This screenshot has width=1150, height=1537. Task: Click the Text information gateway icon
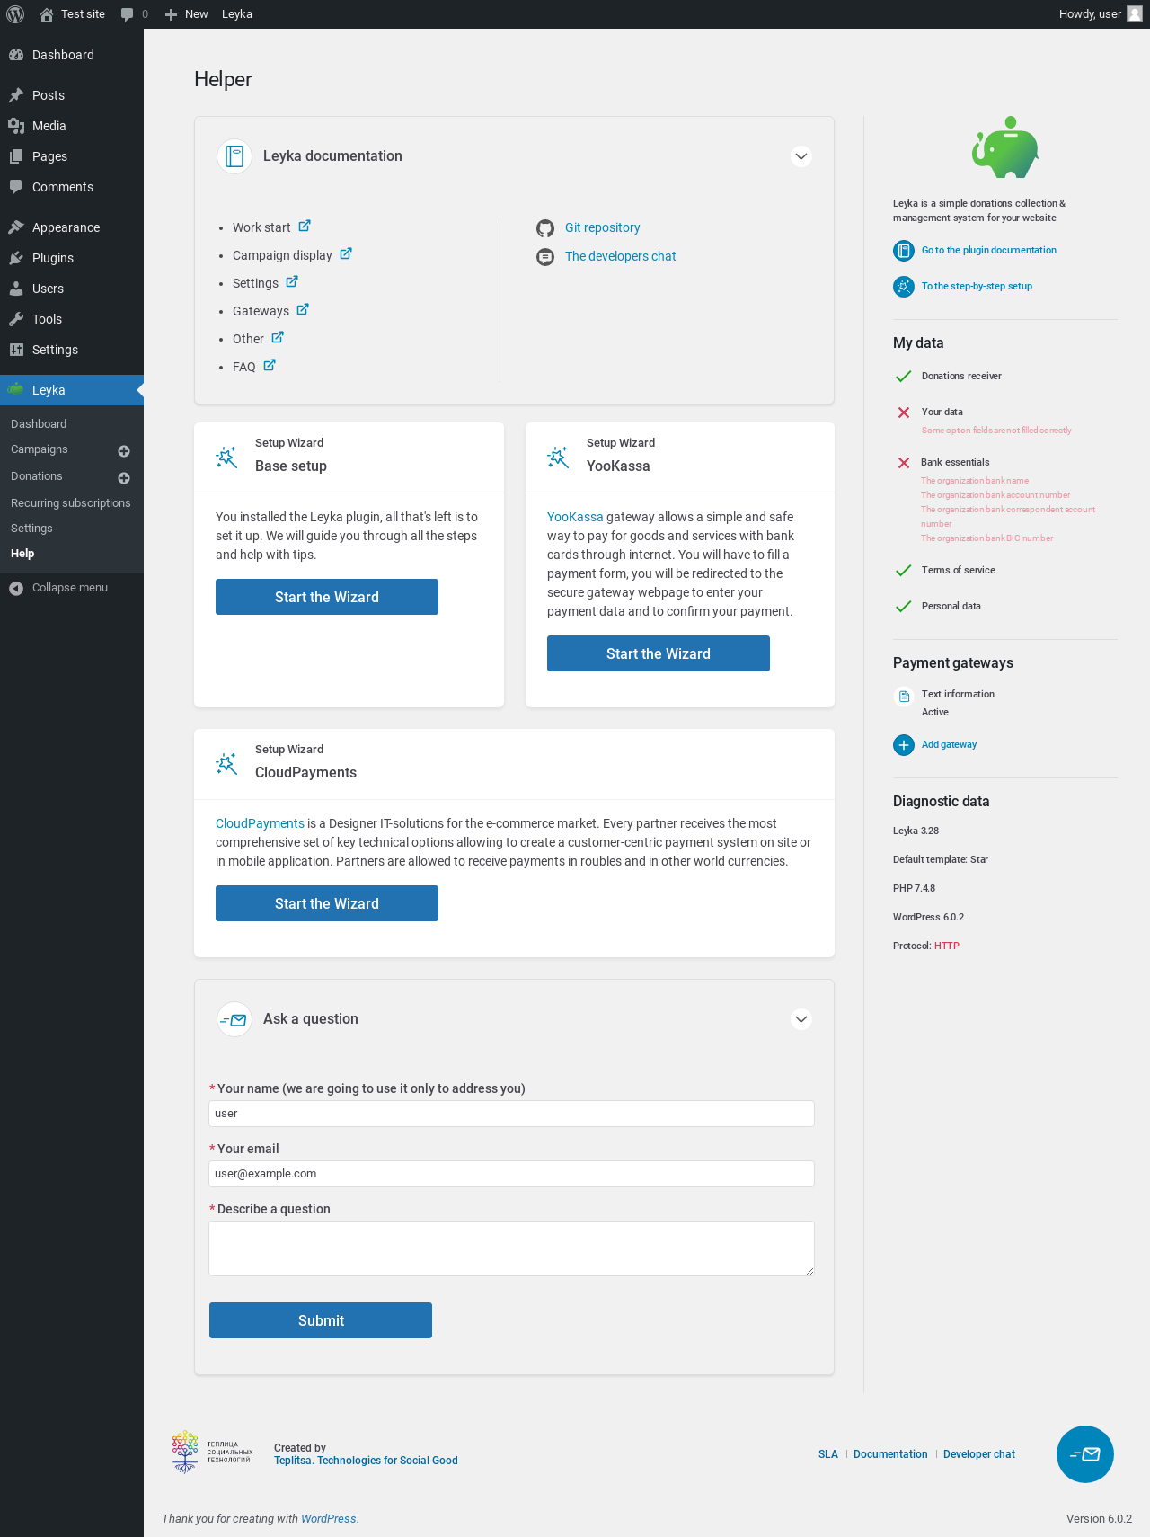[x=904, y=697]
